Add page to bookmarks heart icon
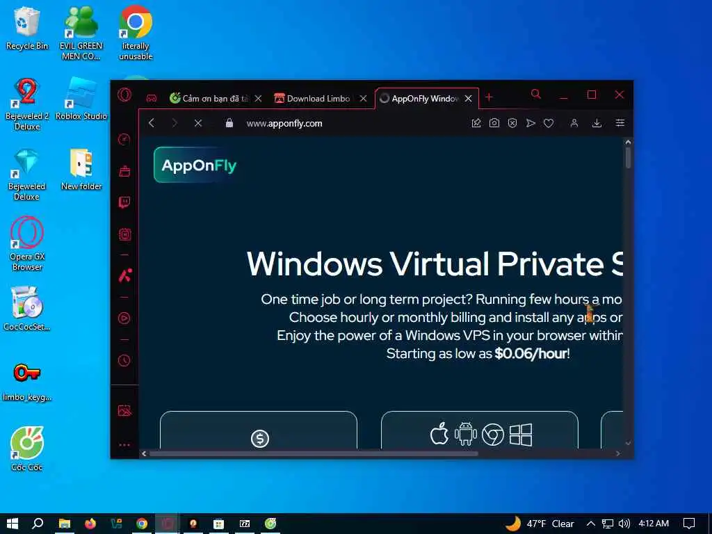712x534 pixels. [x=549, y=123]
